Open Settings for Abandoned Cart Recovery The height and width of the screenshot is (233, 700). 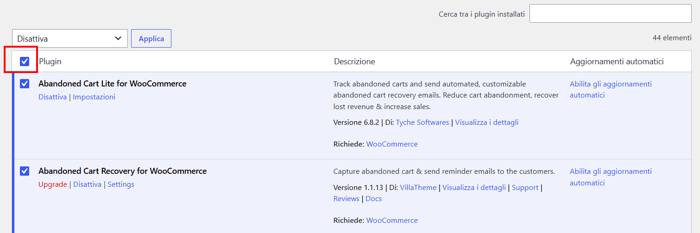[121, 184]
